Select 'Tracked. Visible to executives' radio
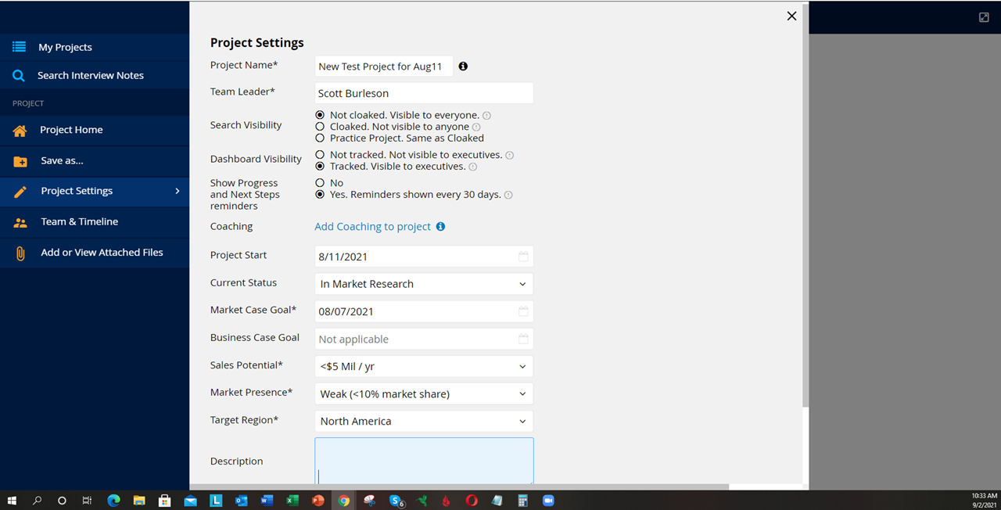1001x510 pixels. click(320, 167)
